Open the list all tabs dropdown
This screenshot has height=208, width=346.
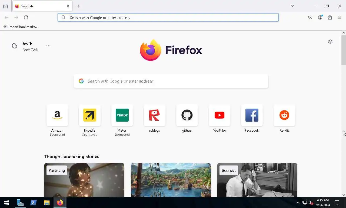(x=292, y=6)
